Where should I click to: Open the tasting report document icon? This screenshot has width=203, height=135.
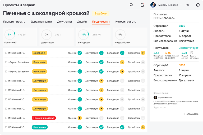click(x=192, y=53)
